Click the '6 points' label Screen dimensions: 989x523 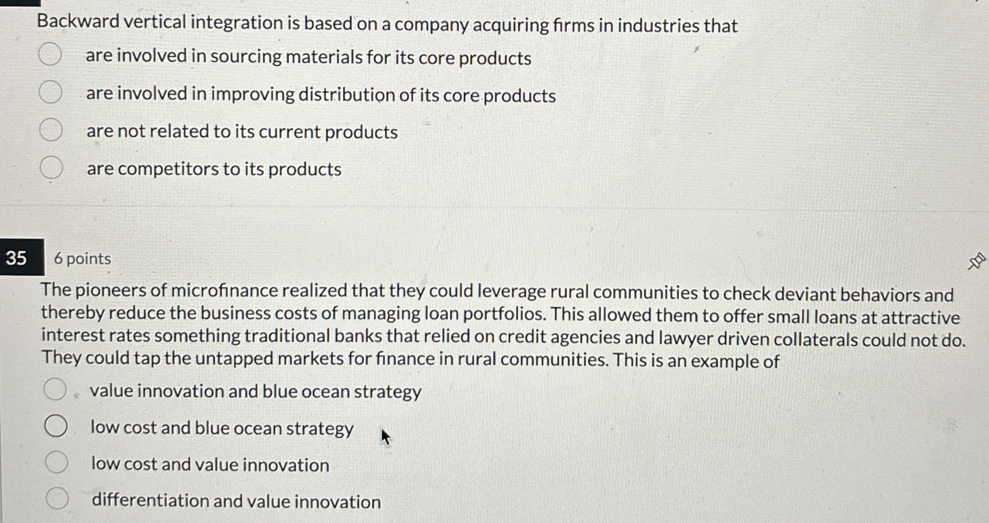click(x=82, y=258)
